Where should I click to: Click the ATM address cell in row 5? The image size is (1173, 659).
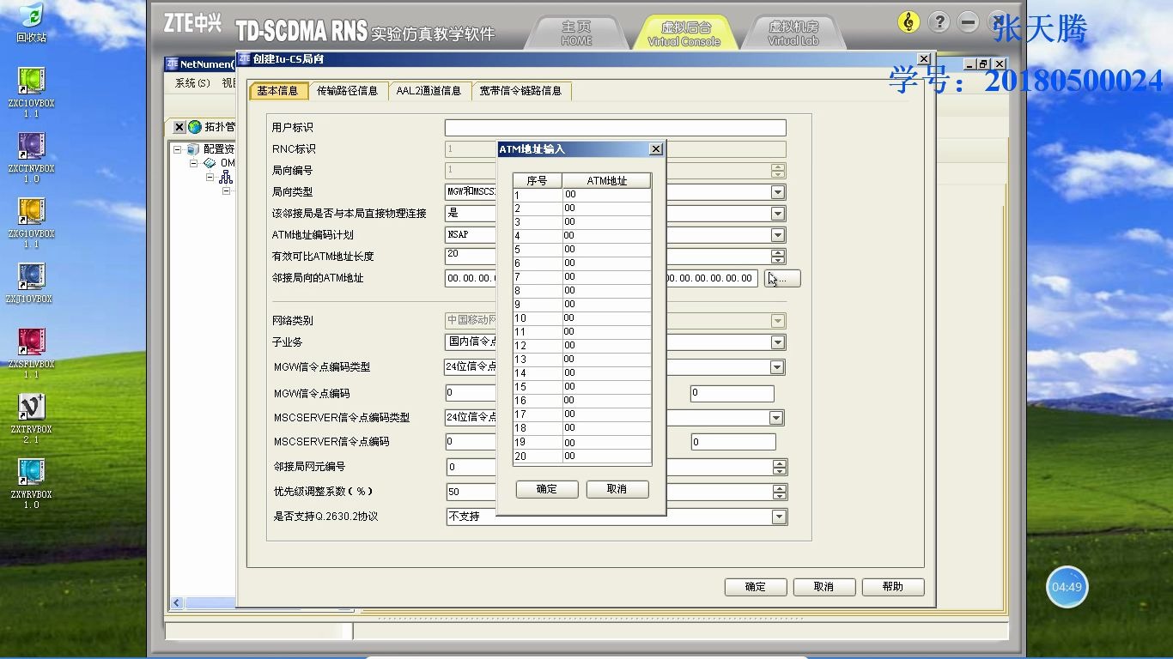tap(606, 250)
